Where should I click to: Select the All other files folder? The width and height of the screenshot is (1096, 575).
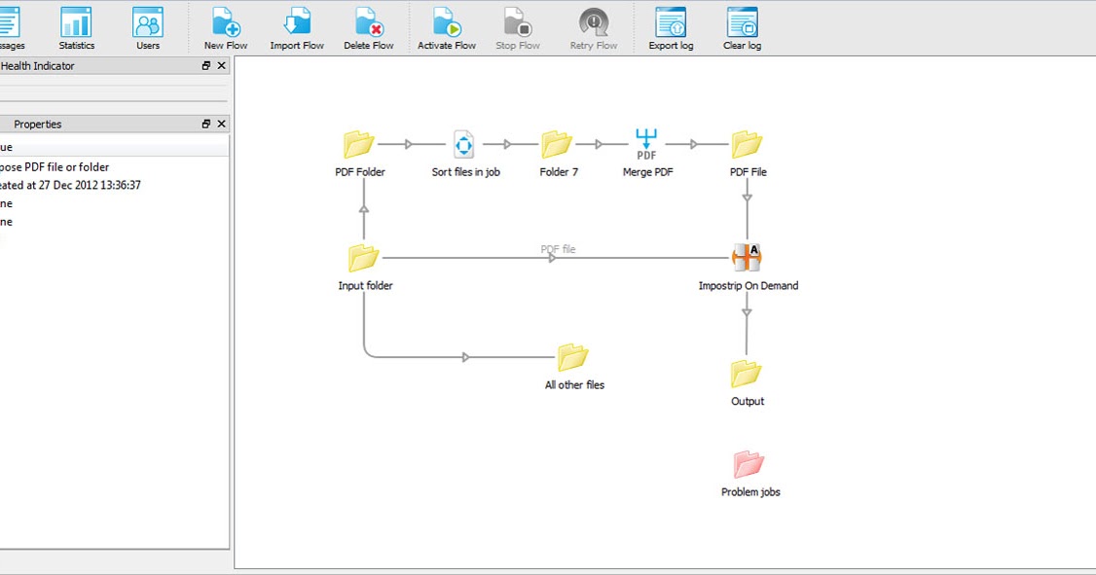click(x=574, y=356)
